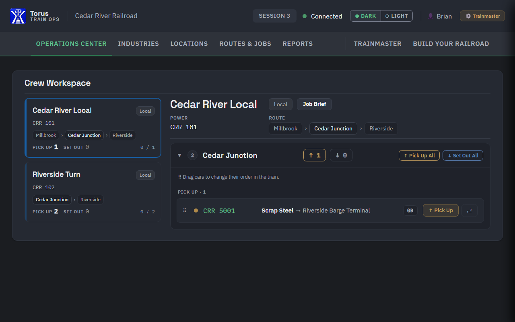Click the 0 / 2 progress count
Image resolution: width=515 pixels, height=322 pixels.
click(148, 212)
